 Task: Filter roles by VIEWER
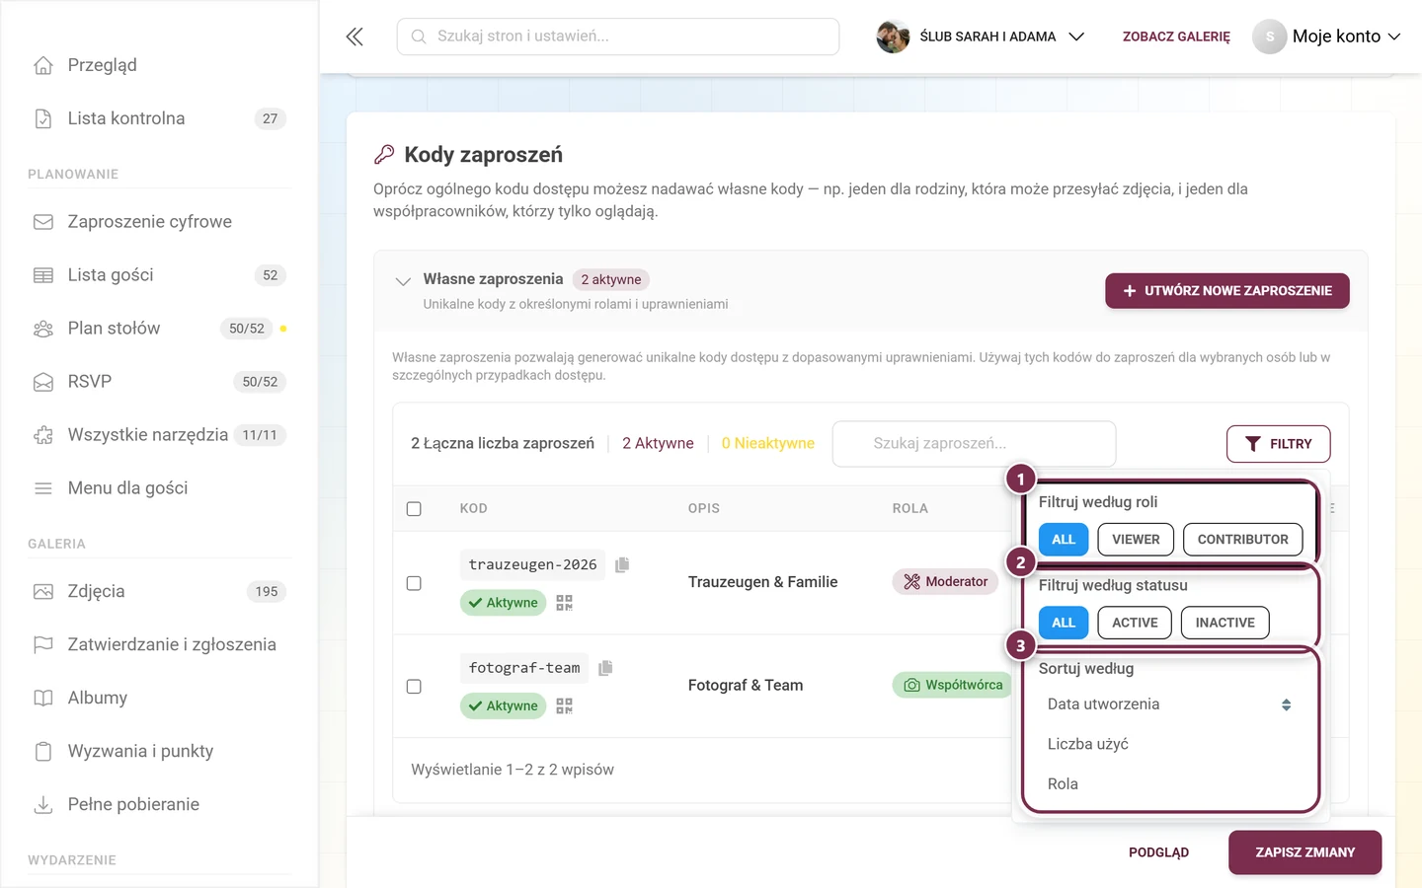[x=1136, y=540]
